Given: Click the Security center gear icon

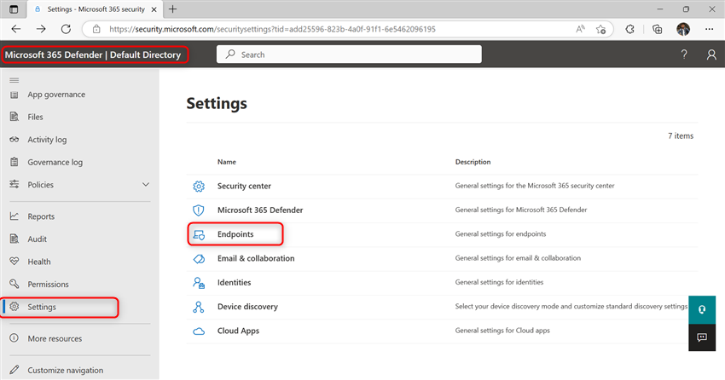Looking at the screenshot, I should point(199,186).
